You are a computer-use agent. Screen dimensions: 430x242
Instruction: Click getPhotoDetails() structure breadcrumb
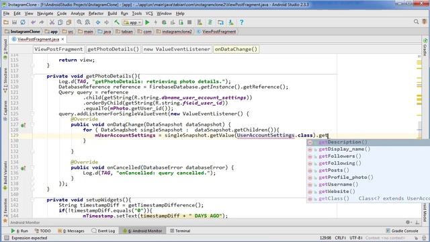point(114,49)
